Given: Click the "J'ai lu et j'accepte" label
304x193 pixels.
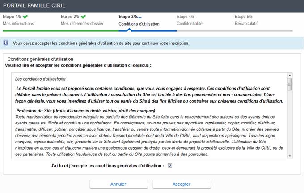Looking at the screenshot, I should tap(108, 166).
